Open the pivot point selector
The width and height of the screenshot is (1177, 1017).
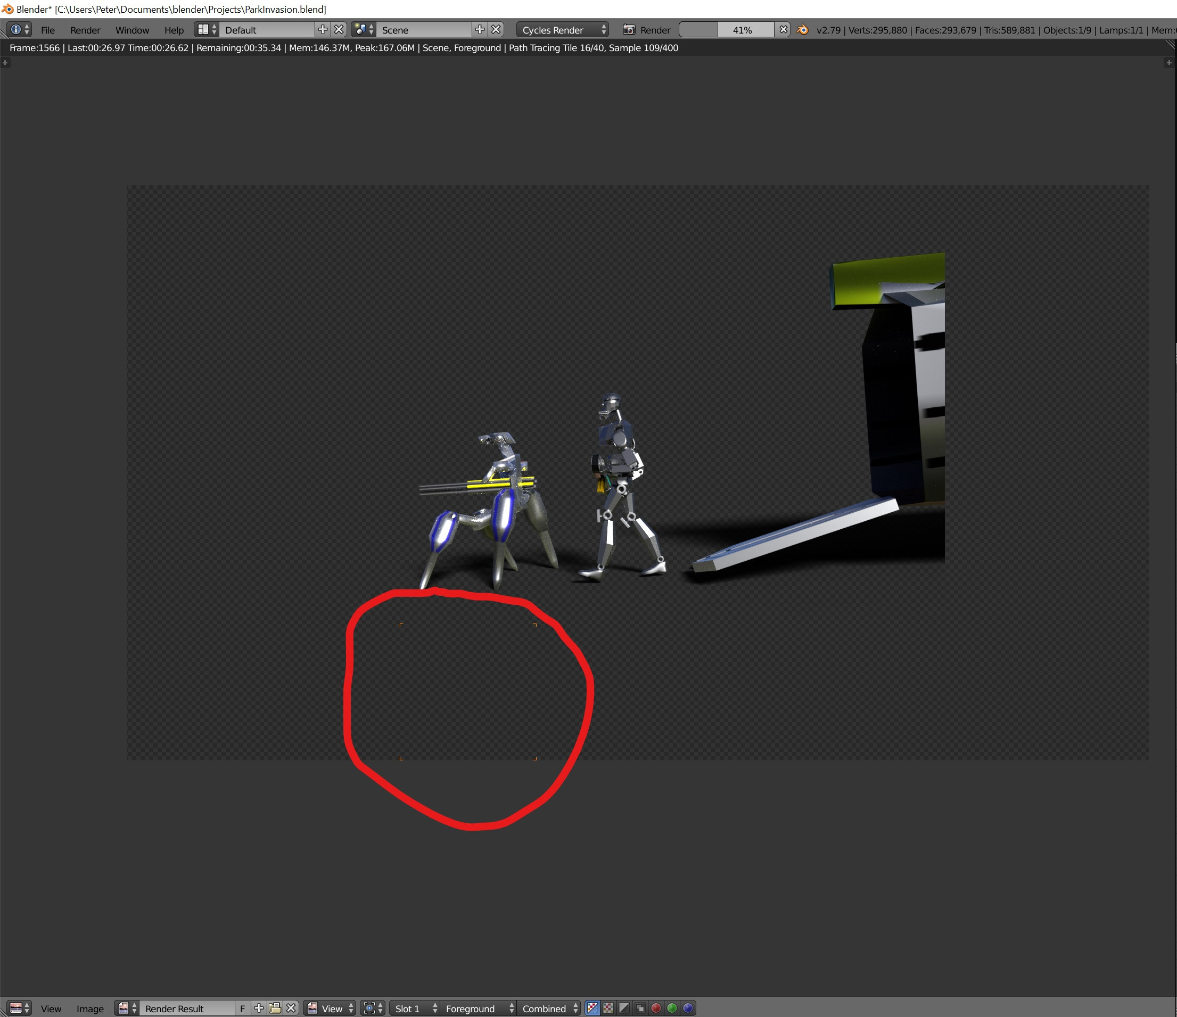[x=373, y=1008]
